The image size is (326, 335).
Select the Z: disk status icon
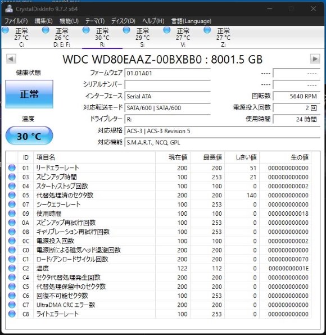point(207,30)
